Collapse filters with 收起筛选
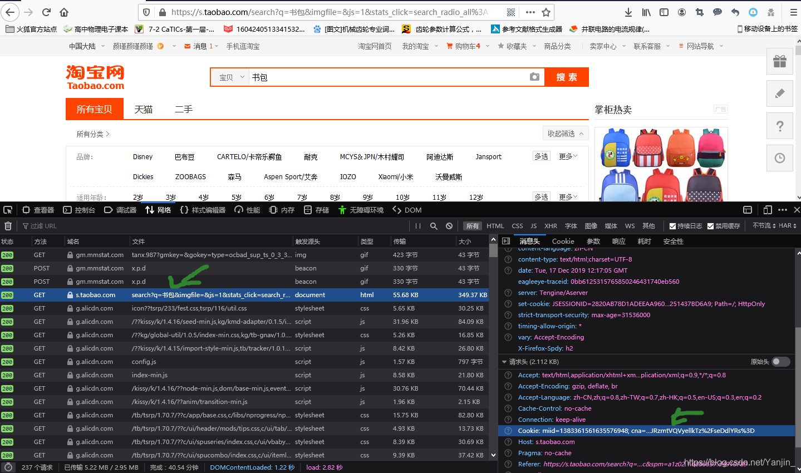Screen dimensions: 801x473 tap(566, 134)
